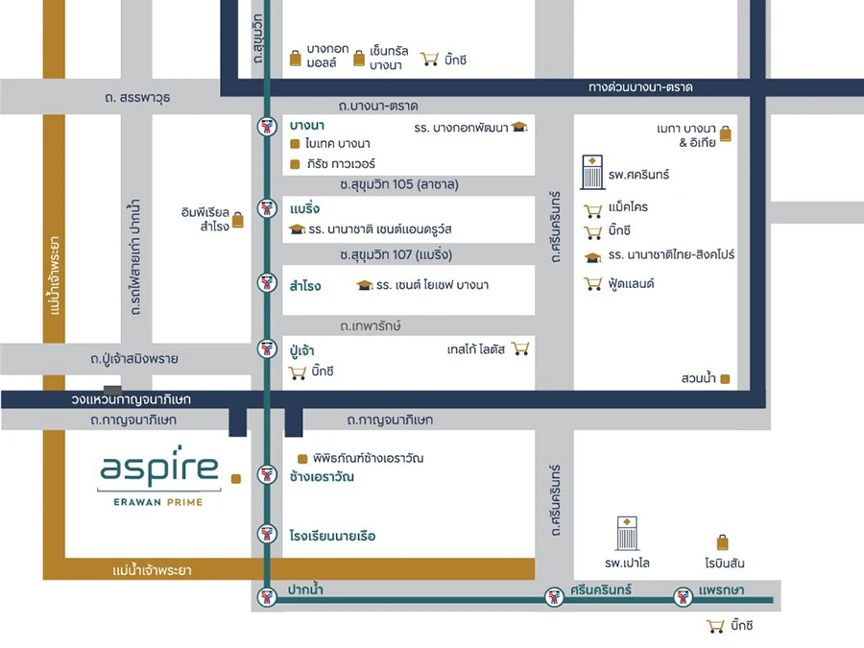Viewport: 864px width, 648px height.
Task: Click the gold square next to ไบเทค บางนา
Action: pos(296,144)
